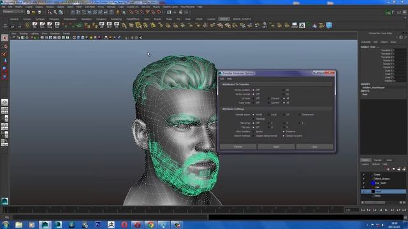Open the Edit Mesh main menu
The height and width of the screenshot is (229, 408).
(x=90, y=7)
